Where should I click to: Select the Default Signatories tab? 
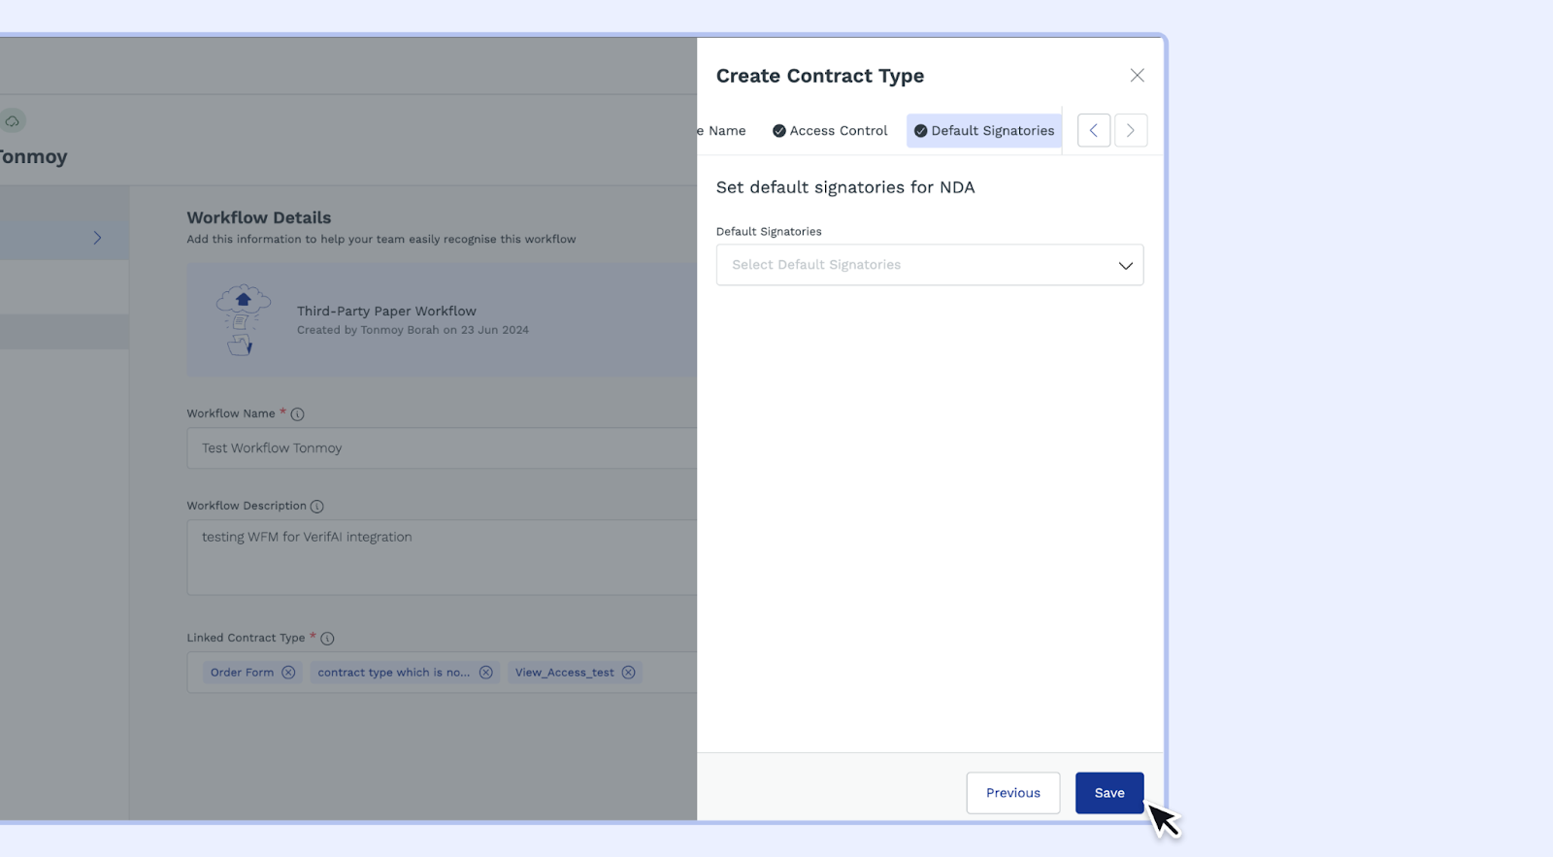click(x=984, y=131)
